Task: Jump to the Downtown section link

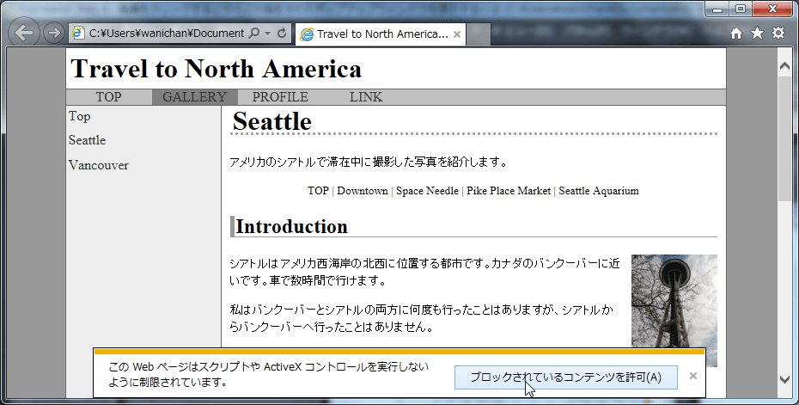Action: pos(363,191)
